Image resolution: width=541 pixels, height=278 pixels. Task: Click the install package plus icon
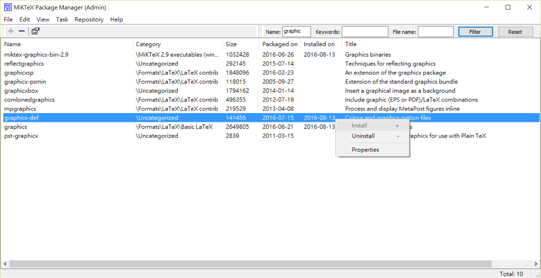pyautogui.click(x=11, y=32)
